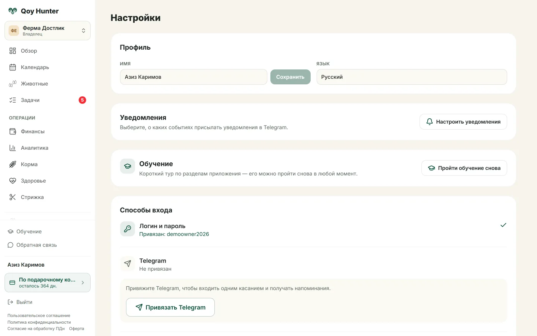Screen dimensions: 537x336
Task: Click the Аналитика bar chart icon
Action: tap(13, 148)
